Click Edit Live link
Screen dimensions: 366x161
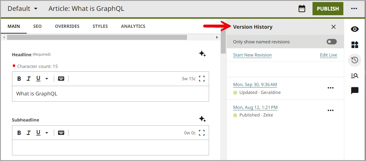pos(328,55)
